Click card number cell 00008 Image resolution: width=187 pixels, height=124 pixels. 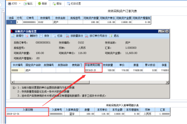(18, 70)
